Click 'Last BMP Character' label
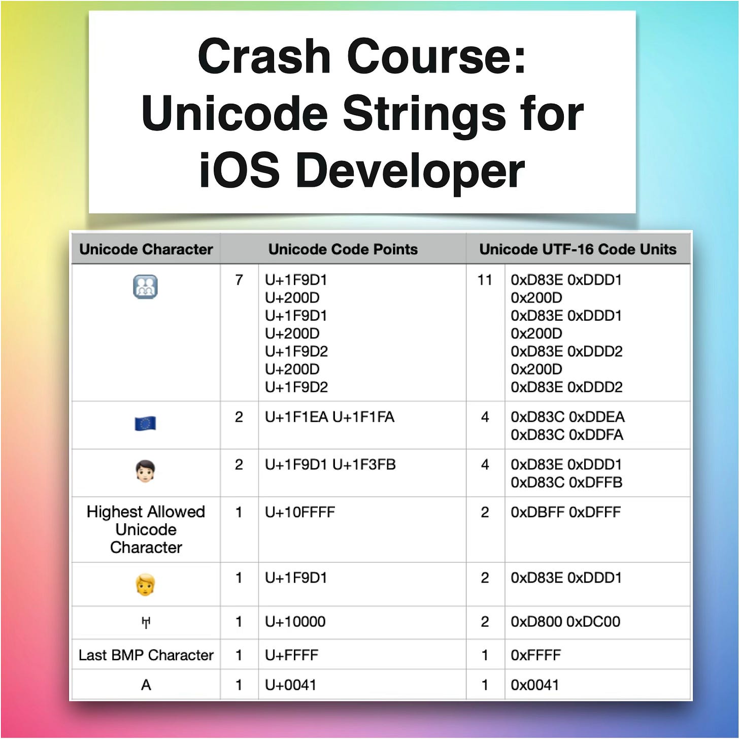Image resolution: width=739 pixels, height=739 pixels. click(146, 655)
